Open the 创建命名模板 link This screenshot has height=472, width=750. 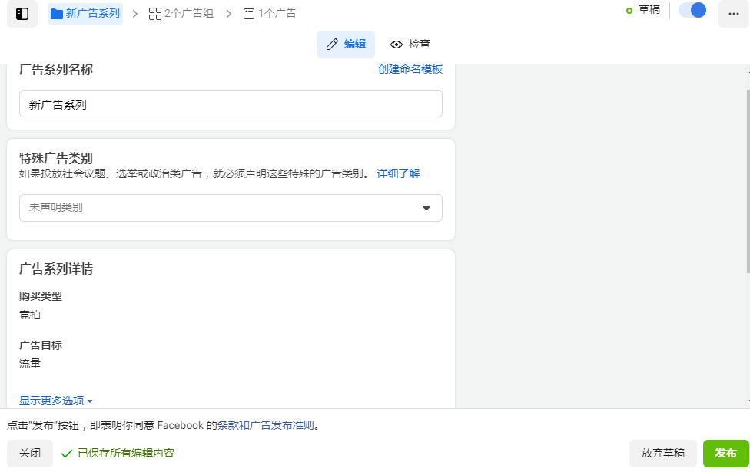pyautogui.click(x=410, y=69)
